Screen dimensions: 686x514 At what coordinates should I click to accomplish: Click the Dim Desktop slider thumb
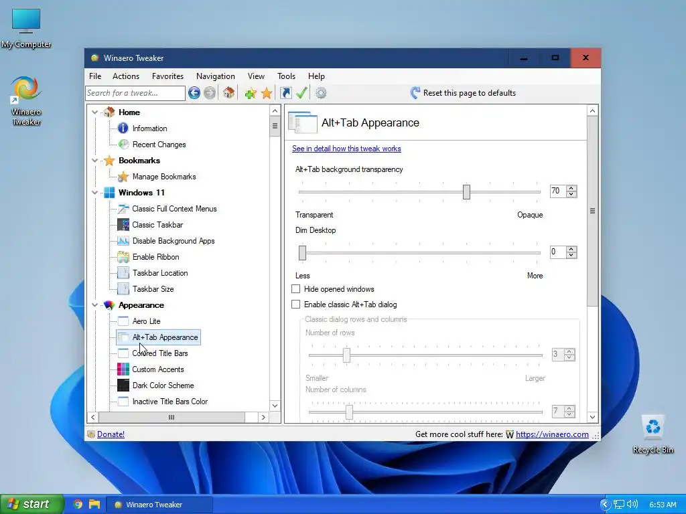click(x=302, y=252)
